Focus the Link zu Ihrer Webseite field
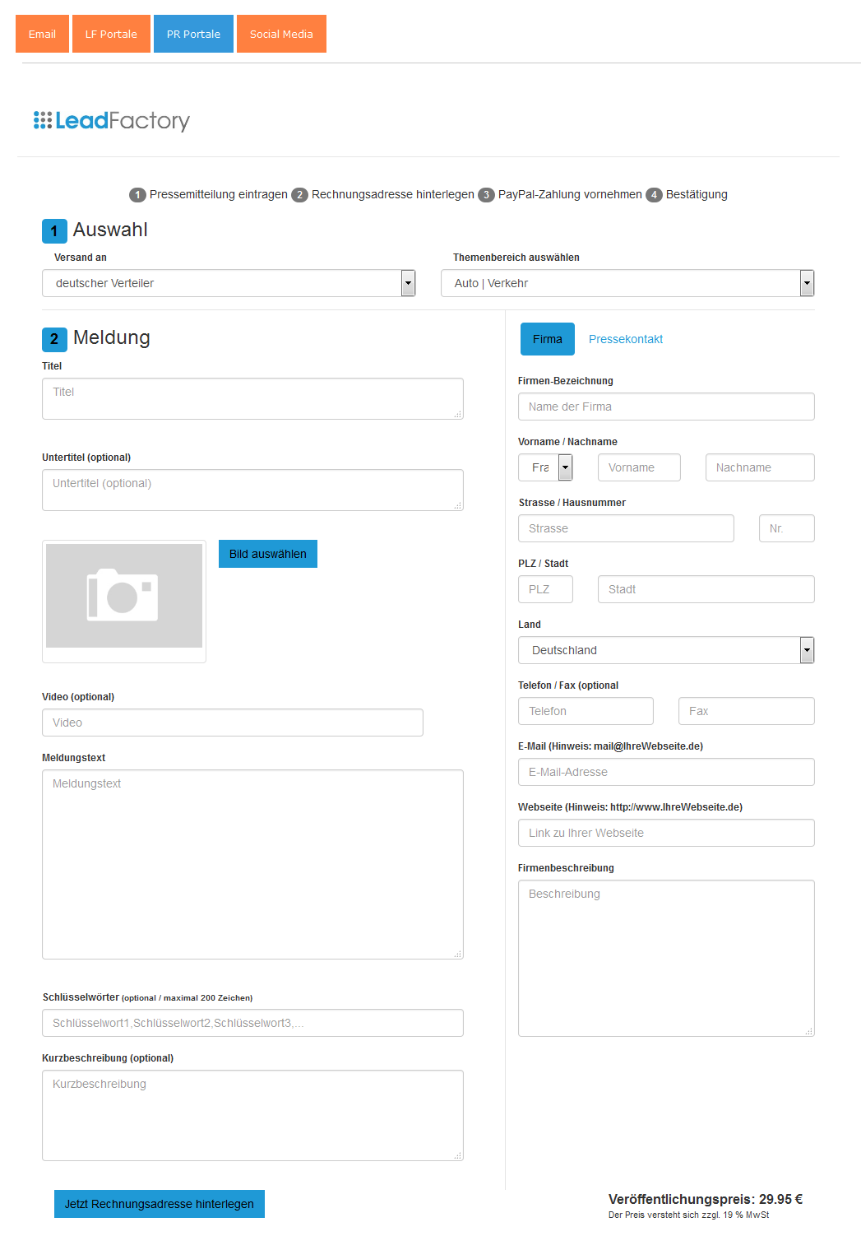The height and width of the screenshot is (1250, 861). pyautogui.click(x=666, y=833)
